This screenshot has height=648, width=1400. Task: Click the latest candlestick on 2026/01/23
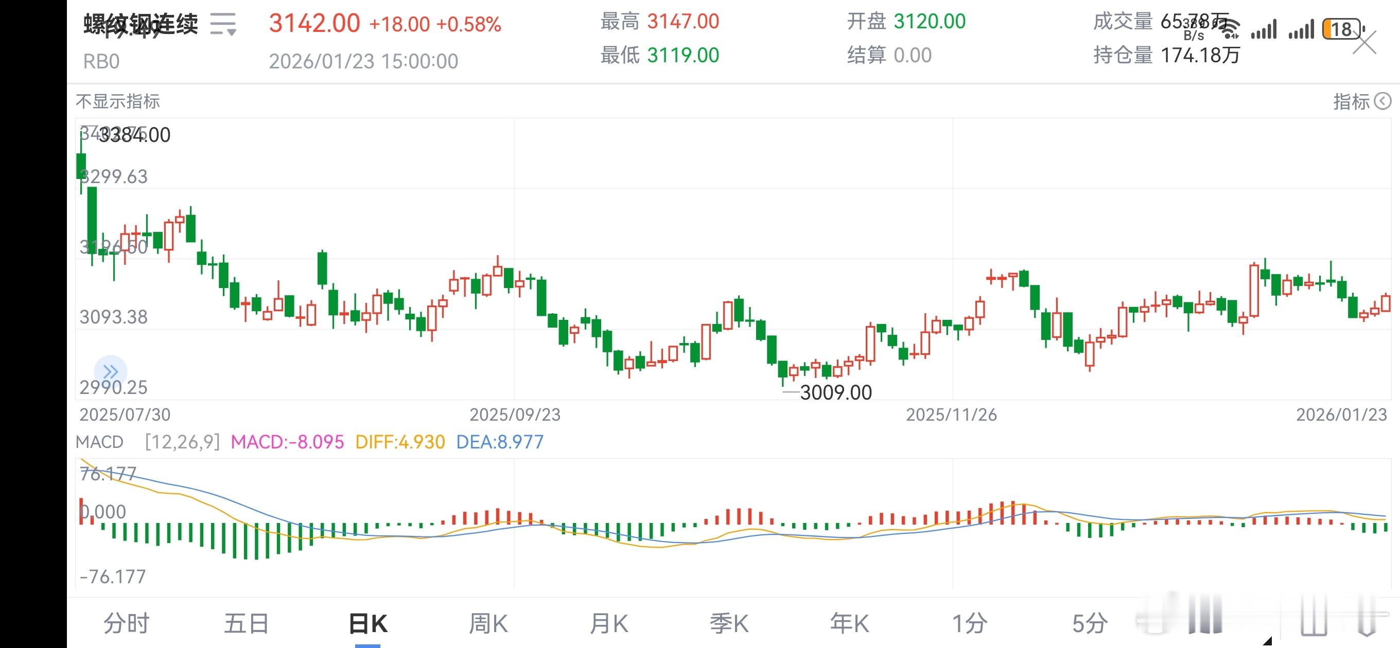coord(1386,303)
